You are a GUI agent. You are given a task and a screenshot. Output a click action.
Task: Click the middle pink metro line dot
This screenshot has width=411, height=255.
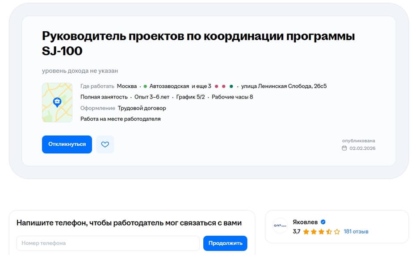tap(224, 86)
